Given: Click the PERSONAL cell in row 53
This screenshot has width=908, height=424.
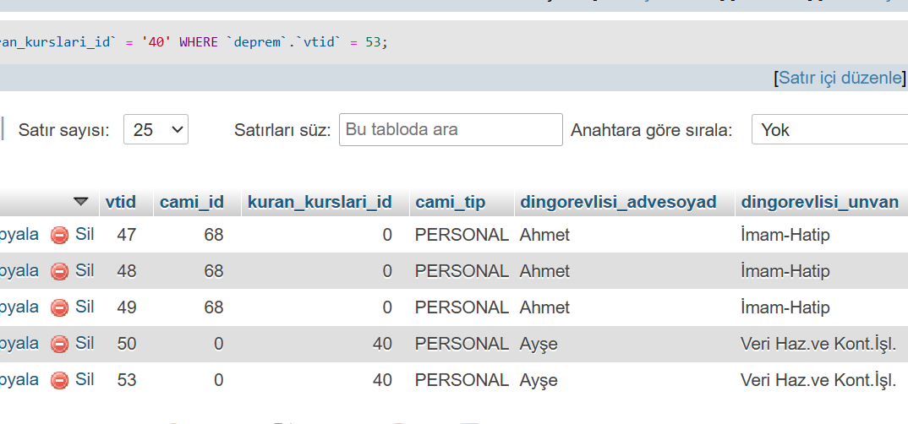Looking at the screenshot, I should [x=462, y=381].
